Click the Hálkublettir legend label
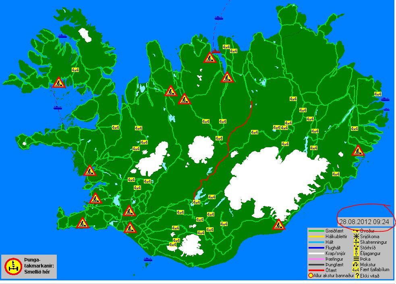Viewport: 396px width, 284px height. tap(336, 237)
